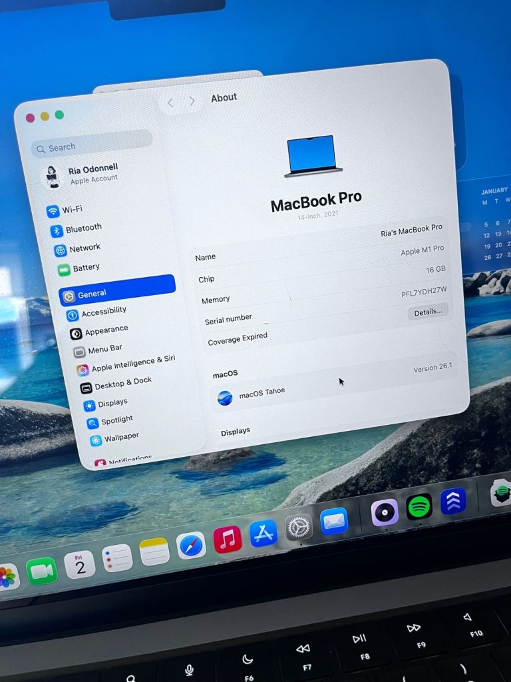
Task: Go to Battery settings
Action: click(x=85, y=268)
